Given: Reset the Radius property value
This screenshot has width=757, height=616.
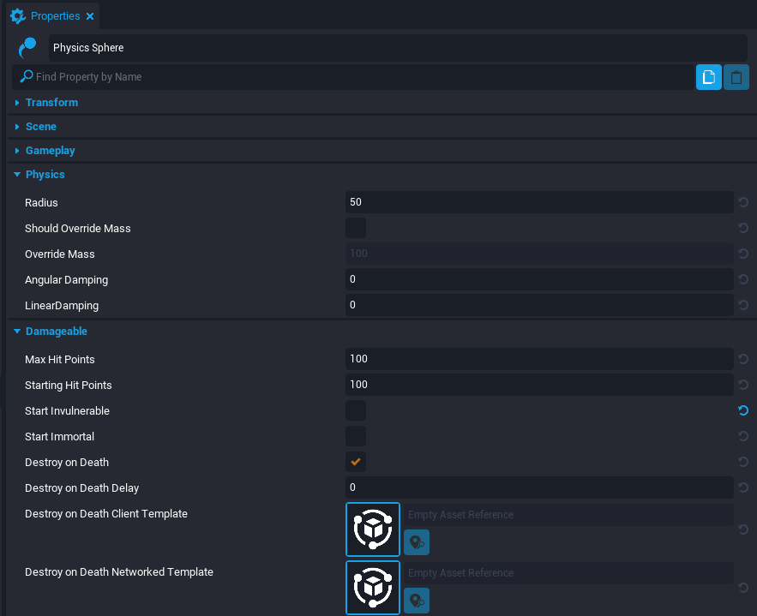Looking at the screenshot, I should point(743,203).
